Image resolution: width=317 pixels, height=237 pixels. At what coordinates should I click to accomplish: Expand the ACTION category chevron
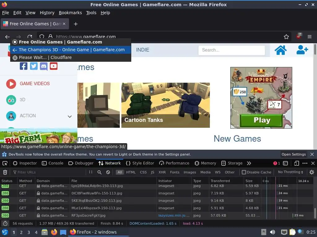point(70,116)
